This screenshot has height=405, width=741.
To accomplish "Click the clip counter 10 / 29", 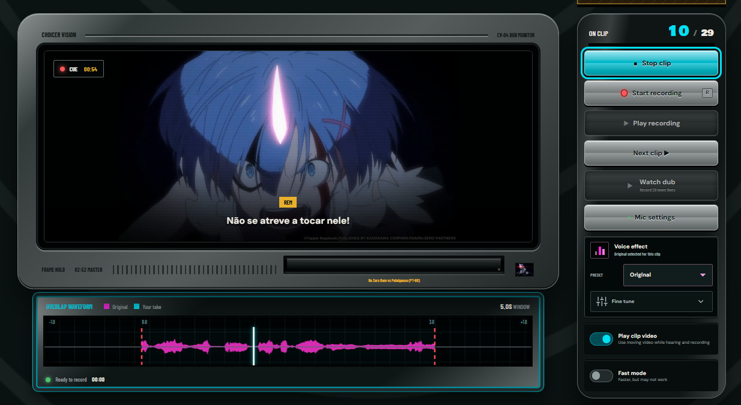I will (x=691, y=31).
